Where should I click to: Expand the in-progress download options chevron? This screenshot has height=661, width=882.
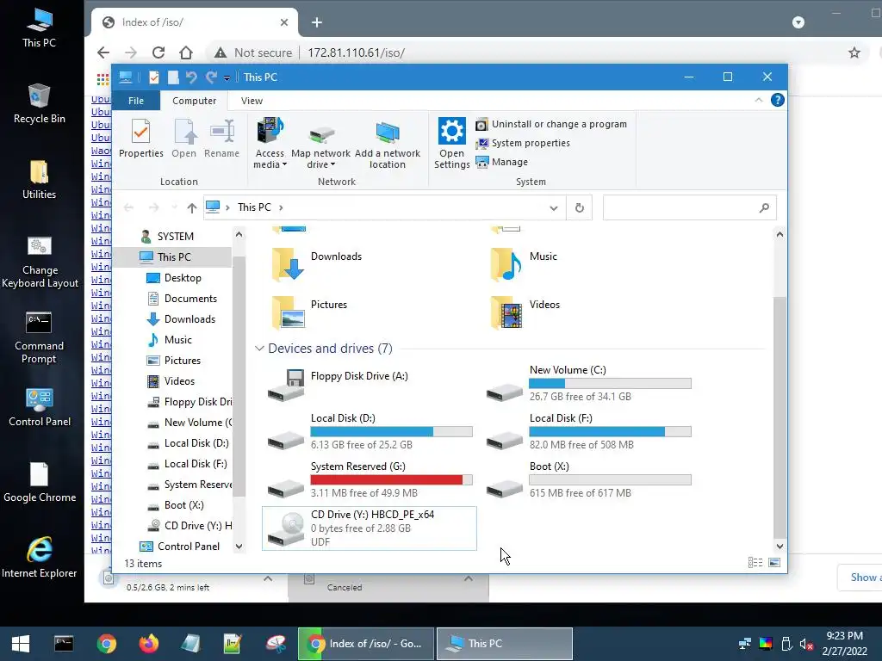pos(268,579)
